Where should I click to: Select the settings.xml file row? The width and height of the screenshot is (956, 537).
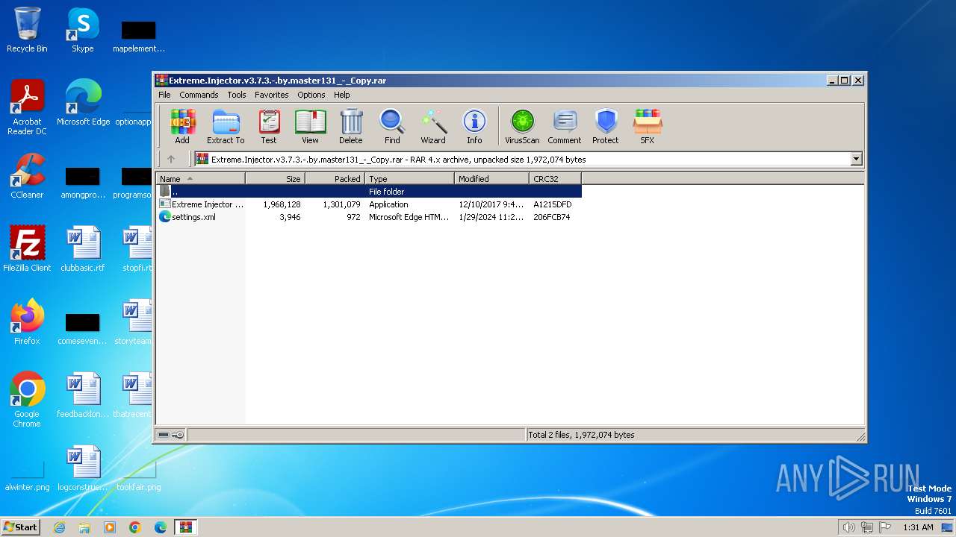(x=369, y=217)
